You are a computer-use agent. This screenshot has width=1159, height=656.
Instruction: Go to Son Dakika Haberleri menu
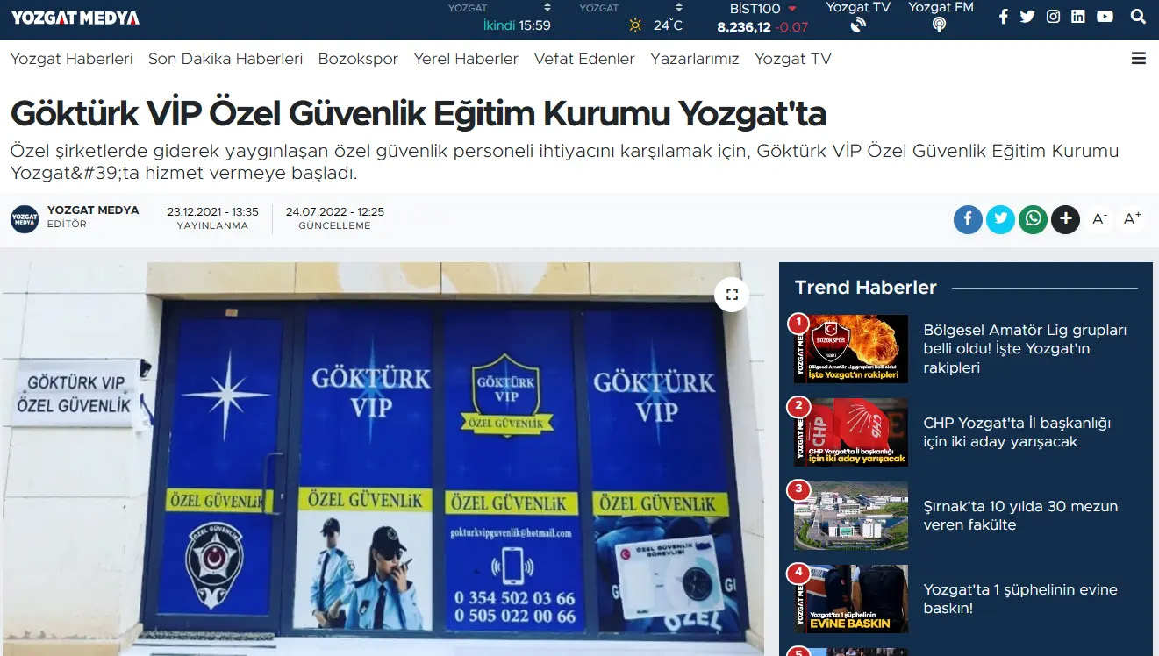225,59
